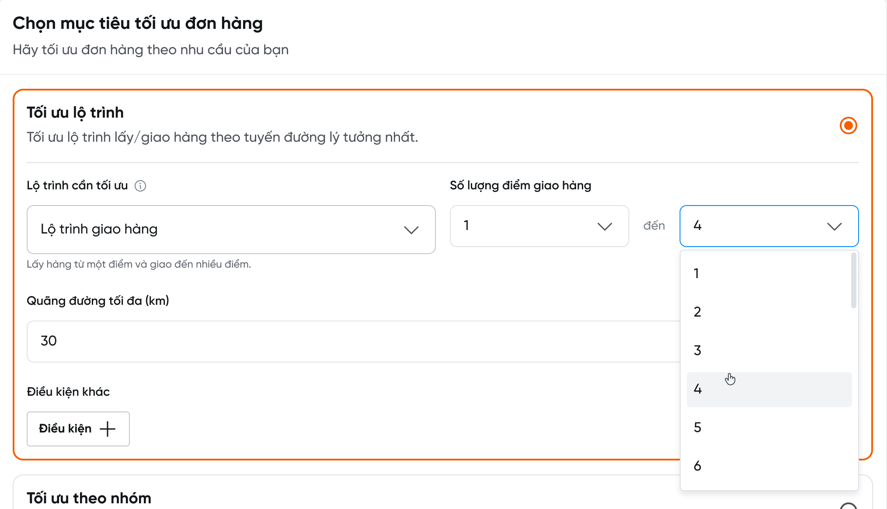Select Tối ưu lộ trình radio button
887x509 pixels.
[848, 126]
